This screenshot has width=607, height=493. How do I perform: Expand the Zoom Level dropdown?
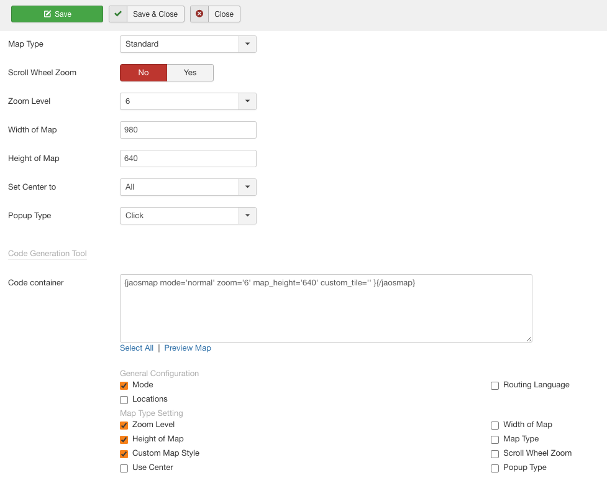point(247,101)
